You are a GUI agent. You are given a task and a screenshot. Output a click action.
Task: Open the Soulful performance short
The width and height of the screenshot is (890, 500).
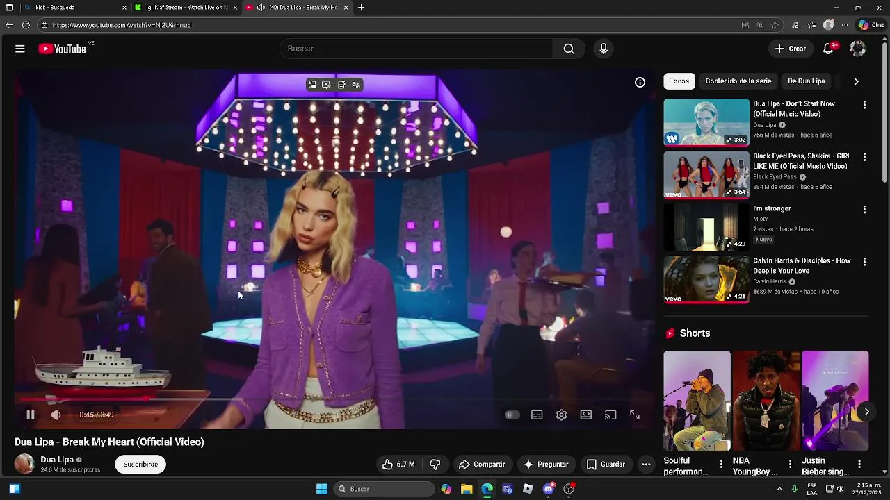697,401
